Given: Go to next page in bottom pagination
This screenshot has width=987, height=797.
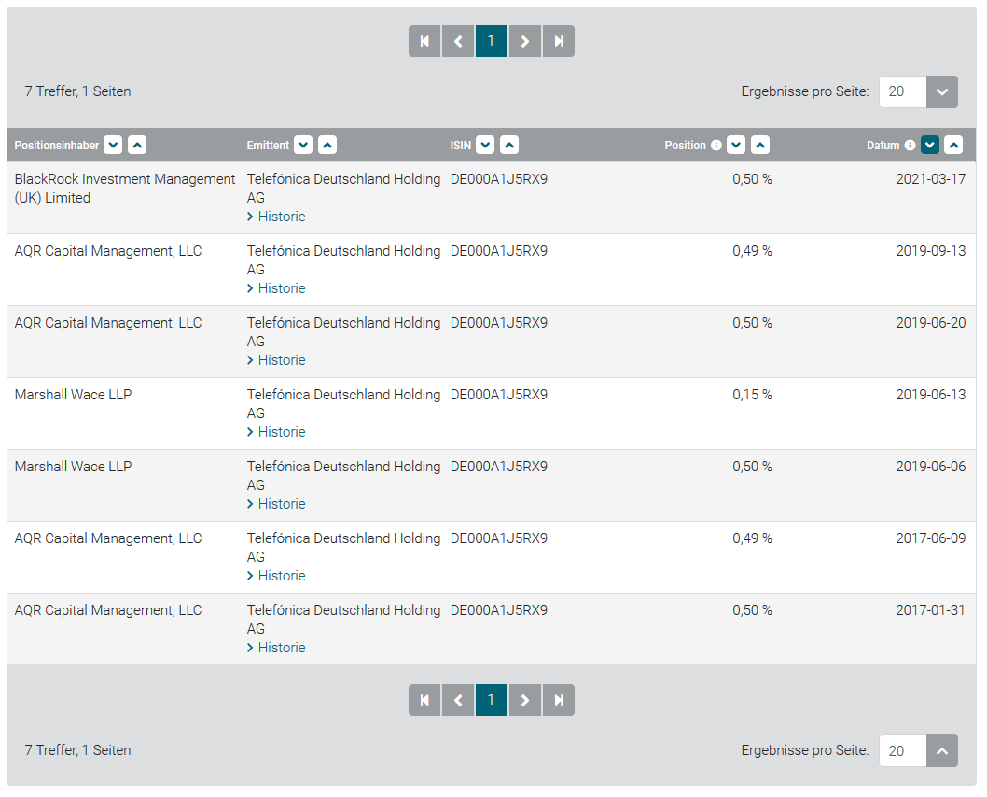Looking at the screenshot, I should tap(525, 700).
